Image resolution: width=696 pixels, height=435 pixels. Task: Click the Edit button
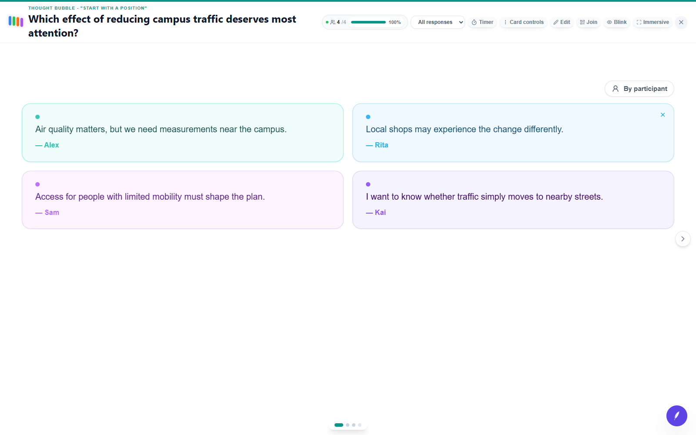[x=562, y=22]
